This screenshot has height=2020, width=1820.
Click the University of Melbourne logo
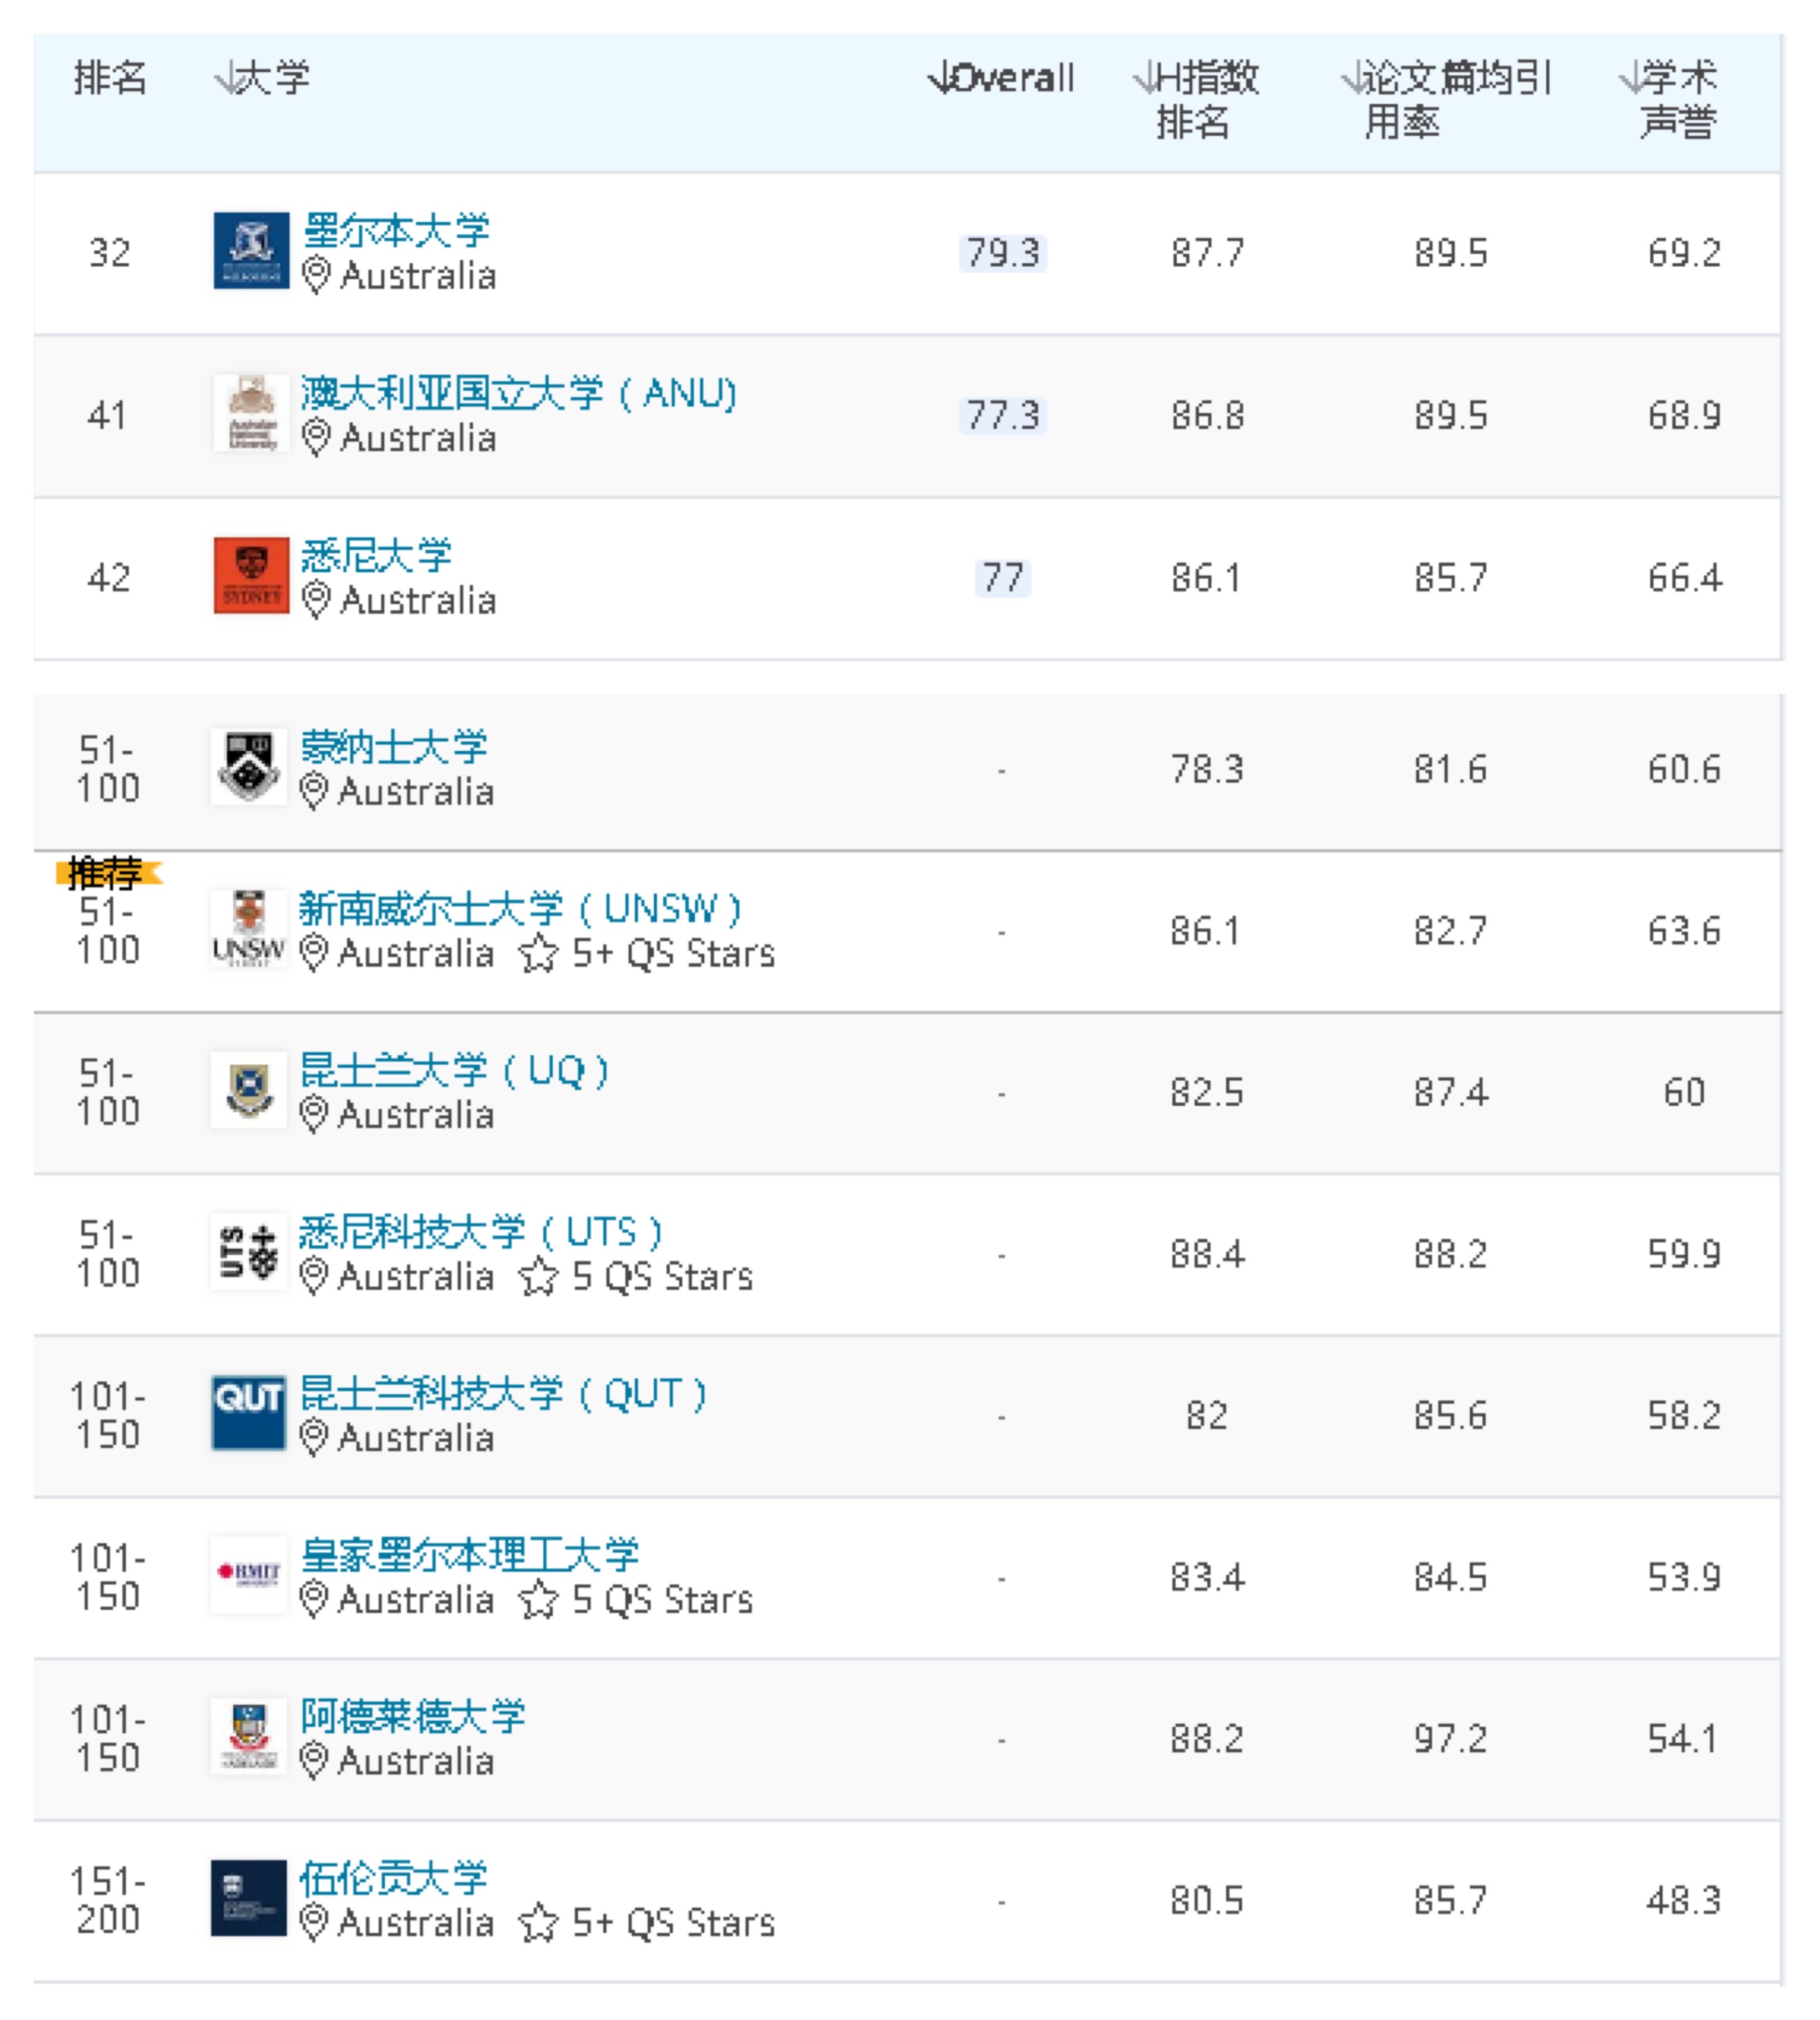pos(251,250)
